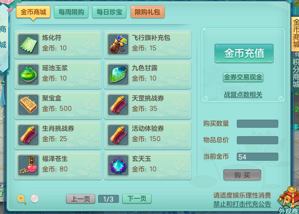Viewport: 299px width, 214px height.
Task: Click the 购买数量 quantity input field
Action: click(257, 124)
